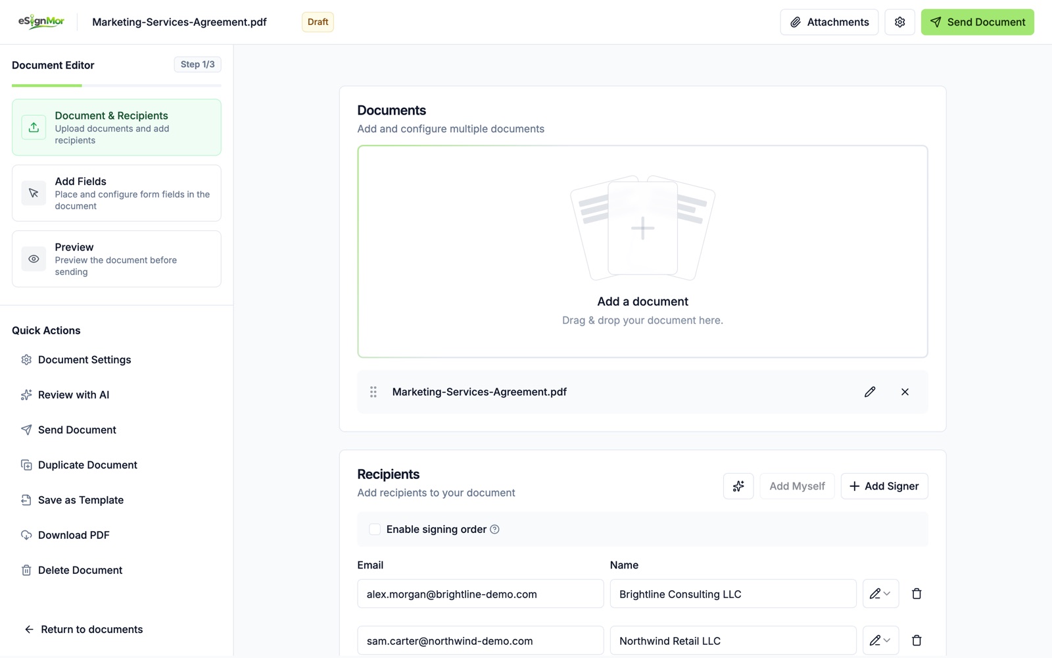1052x658 pixels.
Task: Open the Preview step
Action: point(116,259)
